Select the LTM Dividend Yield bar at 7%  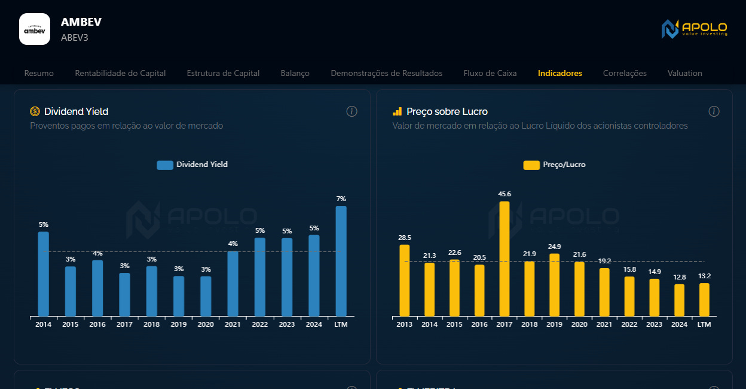point(341,261)
